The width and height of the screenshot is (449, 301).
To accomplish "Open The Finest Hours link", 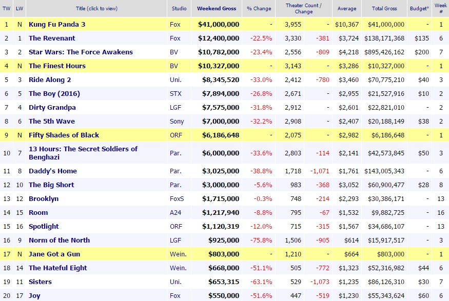I will [x=57, y=66].
